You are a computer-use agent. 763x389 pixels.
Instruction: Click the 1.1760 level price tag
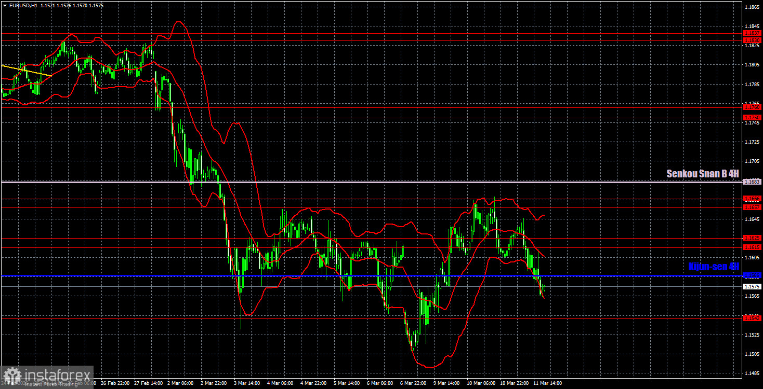(x=752, y=107)
